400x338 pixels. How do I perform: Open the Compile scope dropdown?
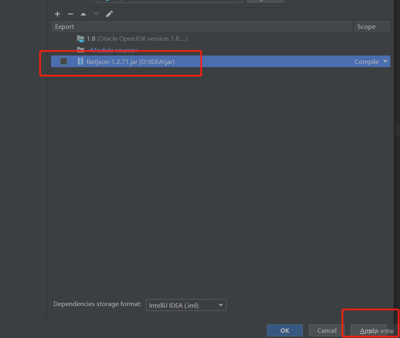(366, 62)
